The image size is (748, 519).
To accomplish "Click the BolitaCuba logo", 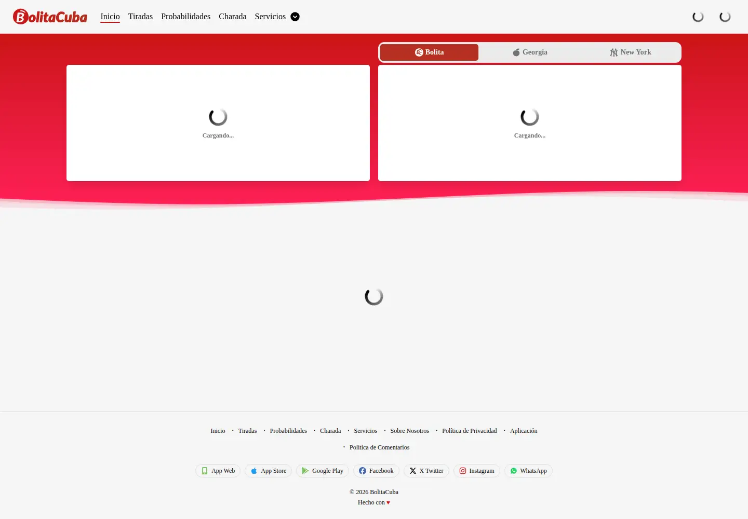I will click(50, 17).
